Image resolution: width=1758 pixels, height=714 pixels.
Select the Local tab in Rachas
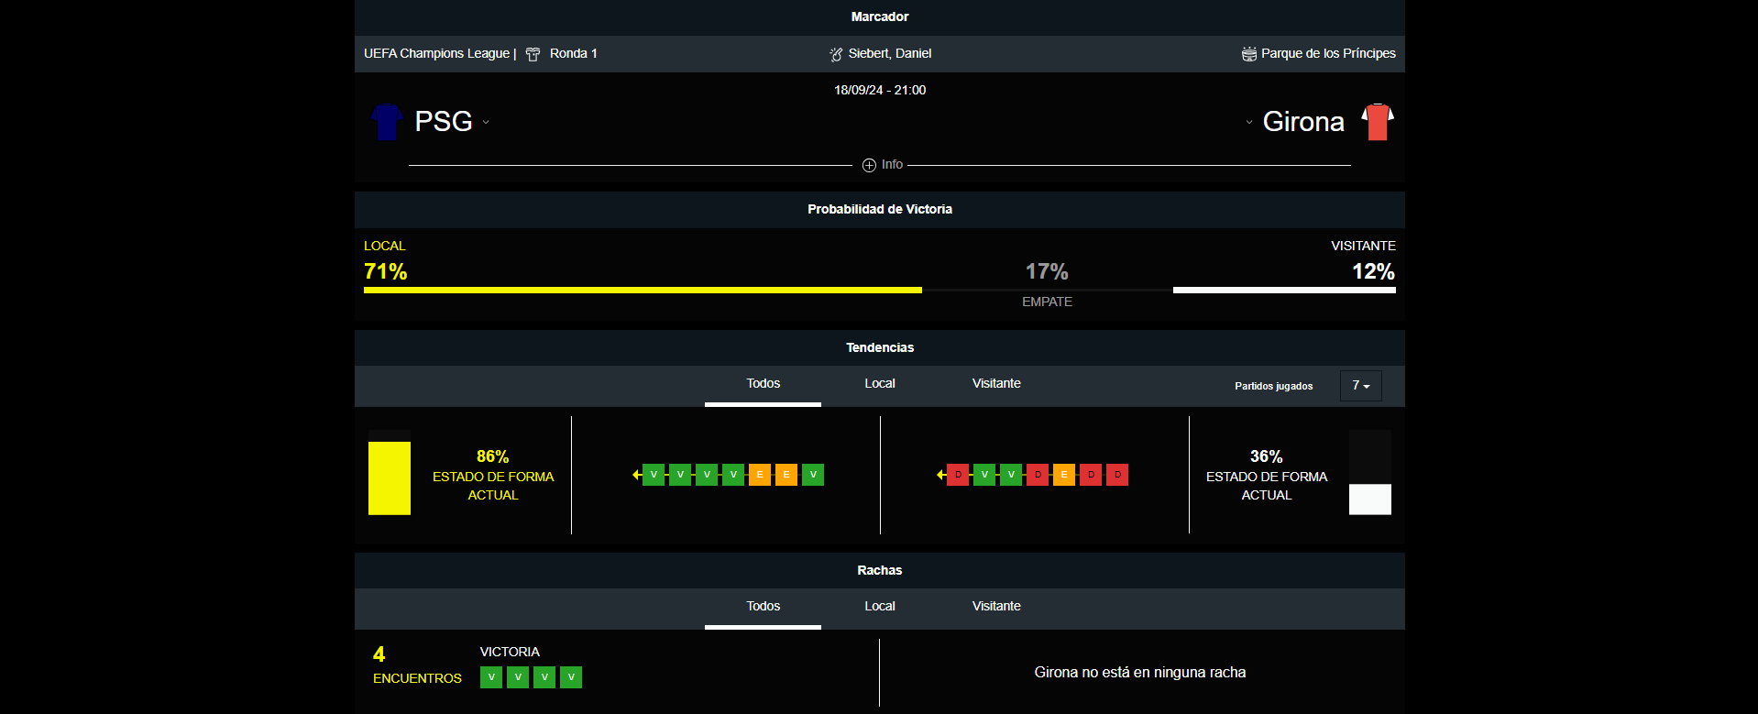tap(880, 607)
